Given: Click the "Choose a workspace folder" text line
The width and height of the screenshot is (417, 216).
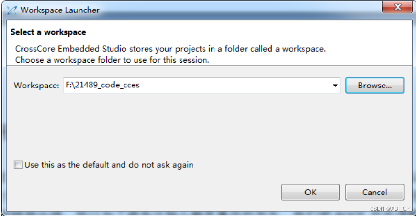Looking at the screenshot, I should (x=112, y=60).
